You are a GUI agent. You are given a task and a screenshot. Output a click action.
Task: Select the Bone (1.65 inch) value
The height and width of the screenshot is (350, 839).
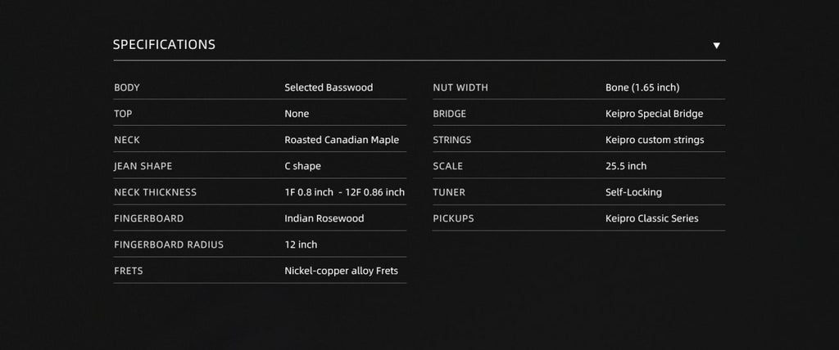point(642,87)
